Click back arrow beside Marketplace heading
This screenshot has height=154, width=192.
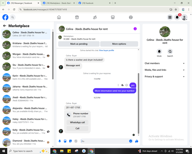[x=5, y=26]
